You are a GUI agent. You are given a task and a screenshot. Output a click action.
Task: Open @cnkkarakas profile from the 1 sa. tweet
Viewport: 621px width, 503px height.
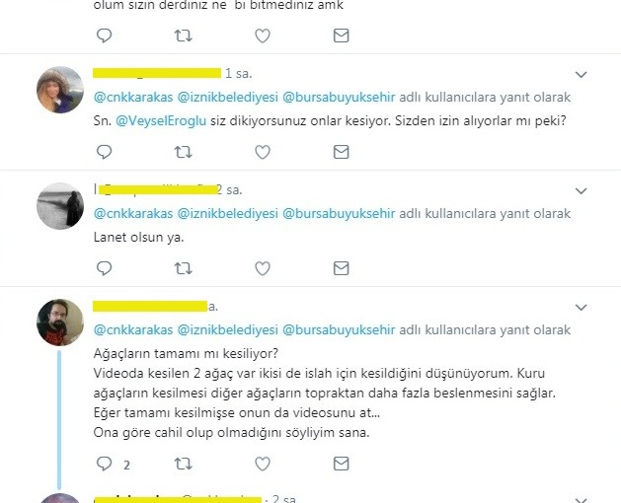(x=133, y=98)
